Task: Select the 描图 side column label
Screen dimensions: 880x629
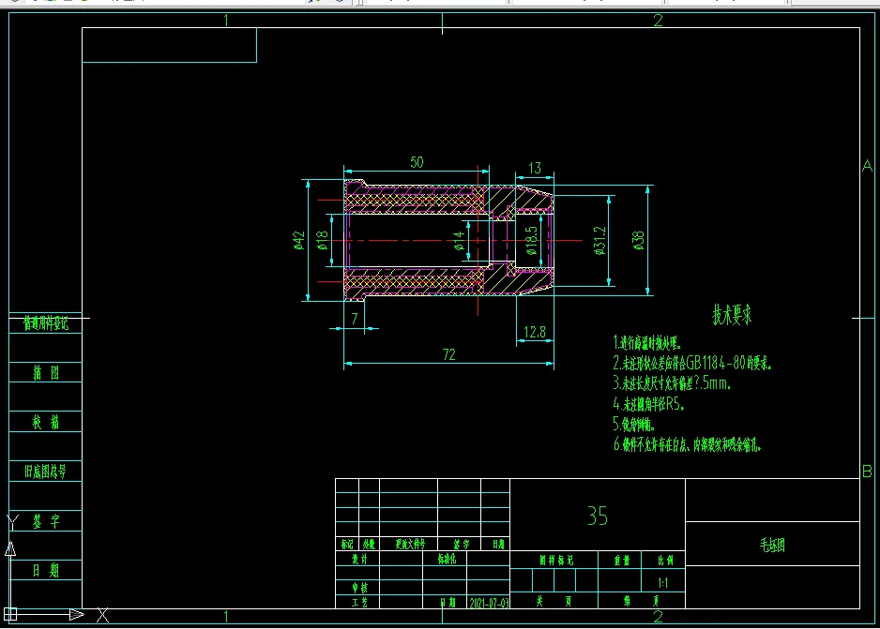Action: [45, 373]
